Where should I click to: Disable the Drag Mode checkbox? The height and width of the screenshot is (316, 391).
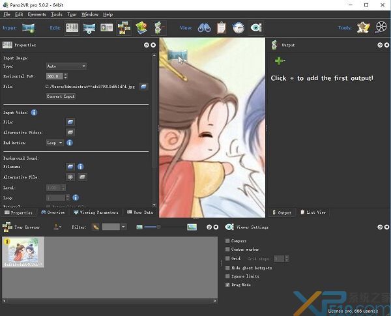click(227, 285)
